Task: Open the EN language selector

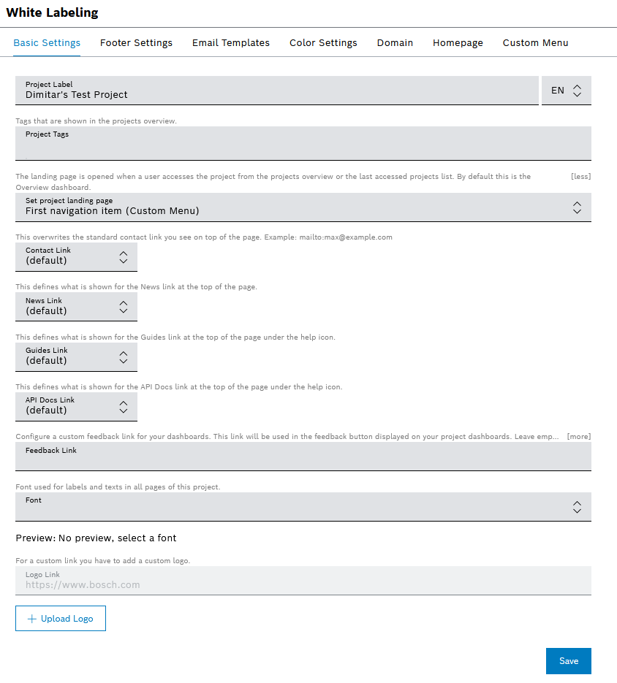Action: [566, 91]
